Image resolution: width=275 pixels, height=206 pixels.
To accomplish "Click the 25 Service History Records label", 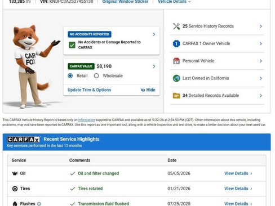I will (208, 26).
